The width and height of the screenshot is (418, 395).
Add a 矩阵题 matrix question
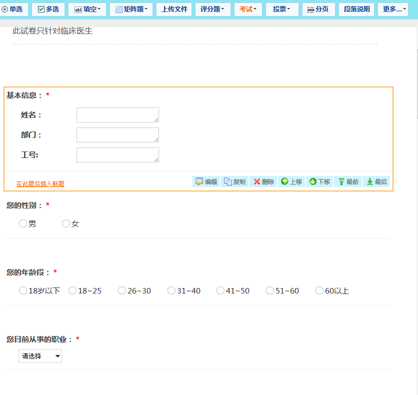130,9
